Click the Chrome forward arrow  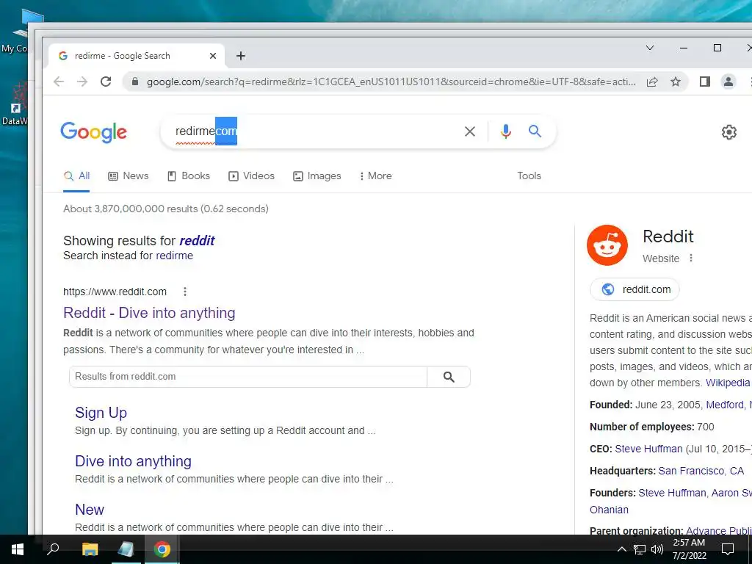(82, 82)
